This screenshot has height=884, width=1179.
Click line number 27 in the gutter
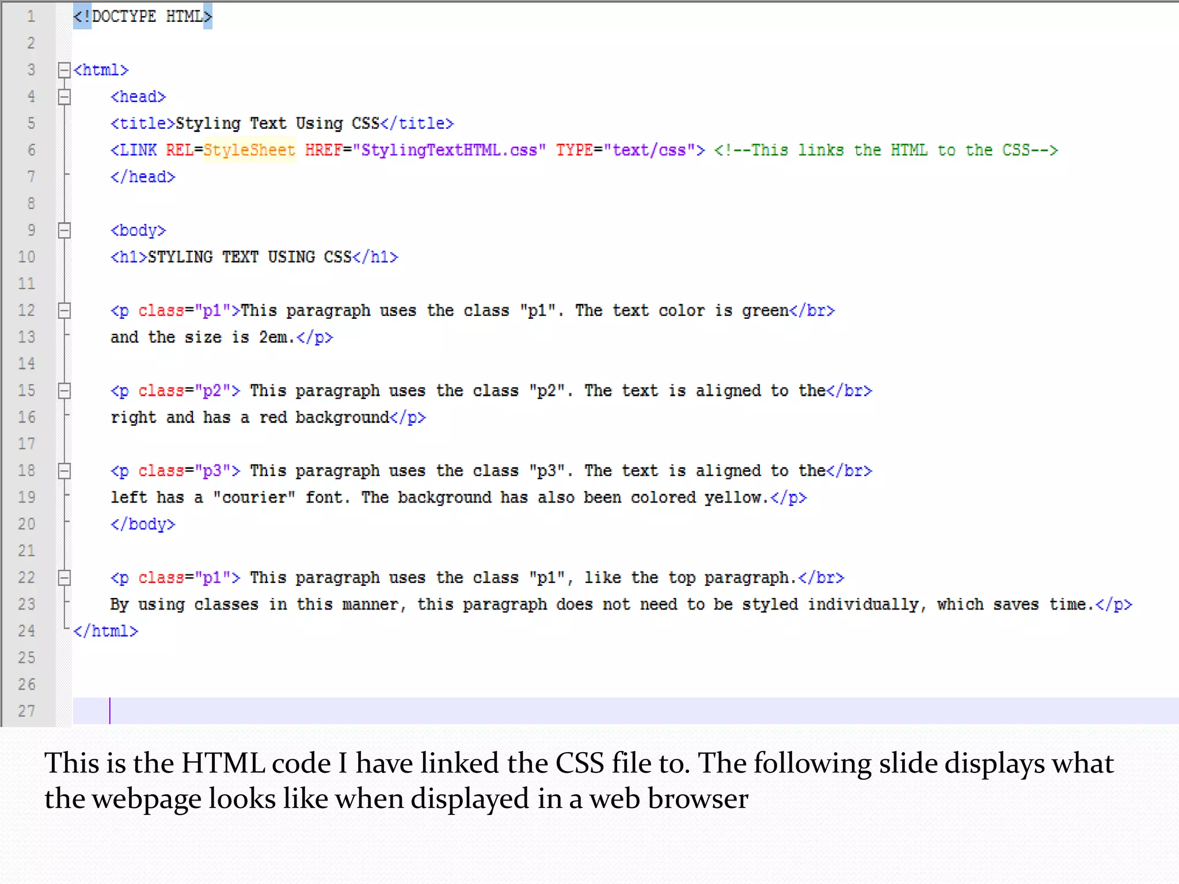pos(26,711)
